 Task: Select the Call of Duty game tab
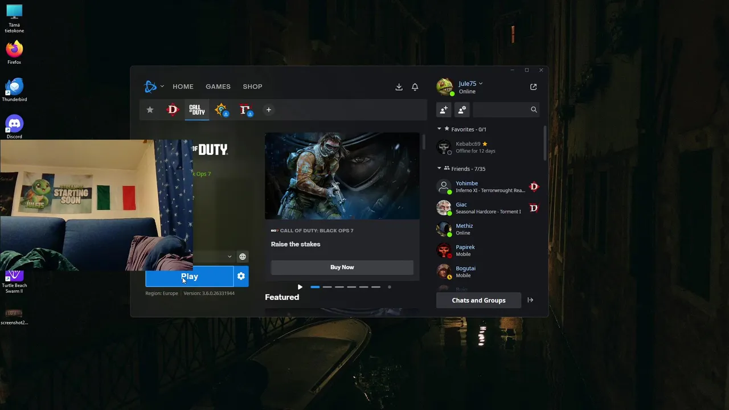tap(197, 110)
